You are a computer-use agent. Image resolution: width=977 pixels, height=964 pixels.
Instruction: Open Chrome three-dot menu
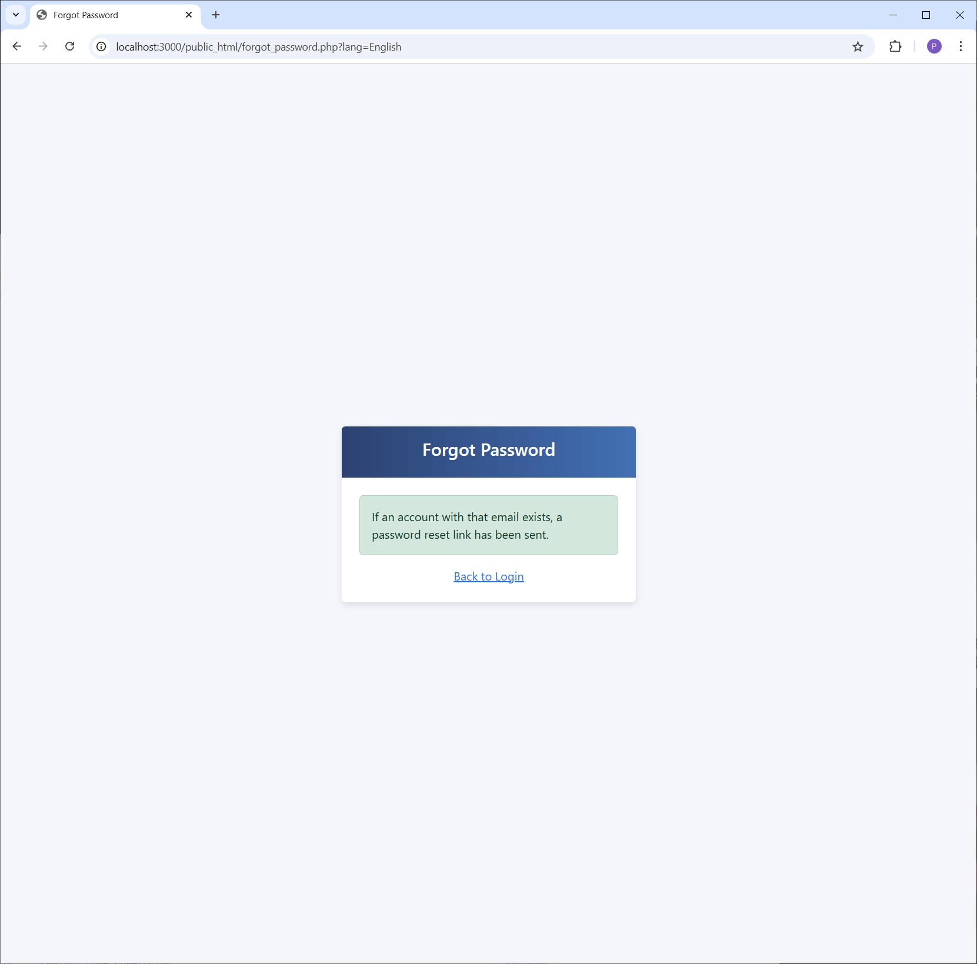(961, 46)
